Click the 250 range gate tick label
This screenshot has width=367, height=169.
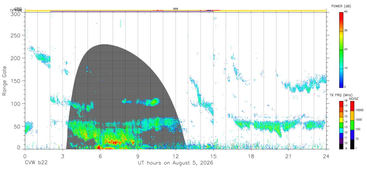tap(15, 35)
